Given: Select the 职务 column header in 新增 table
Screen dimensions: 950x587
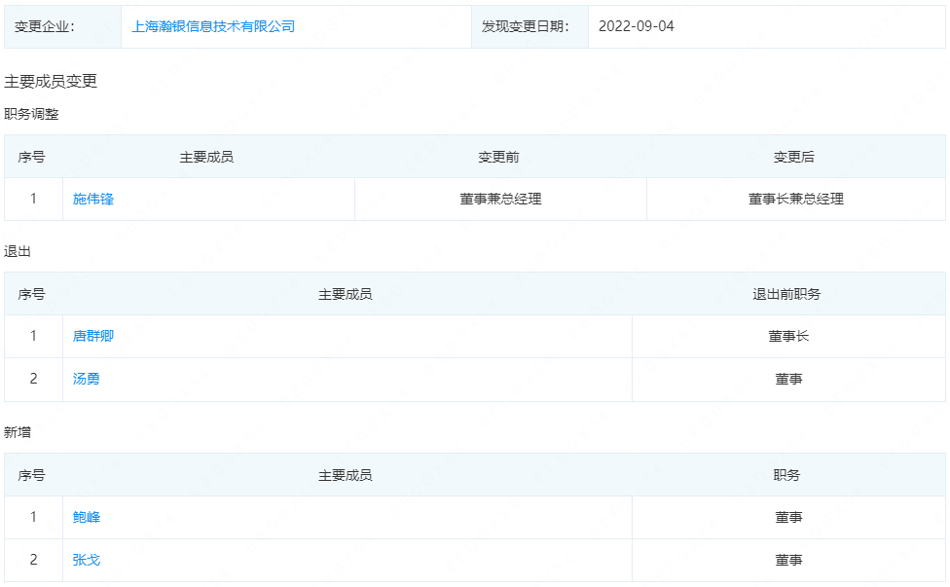Looking at the screenshot, I should (790, 475).
